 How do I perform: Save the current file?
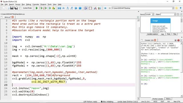point(12,8)
